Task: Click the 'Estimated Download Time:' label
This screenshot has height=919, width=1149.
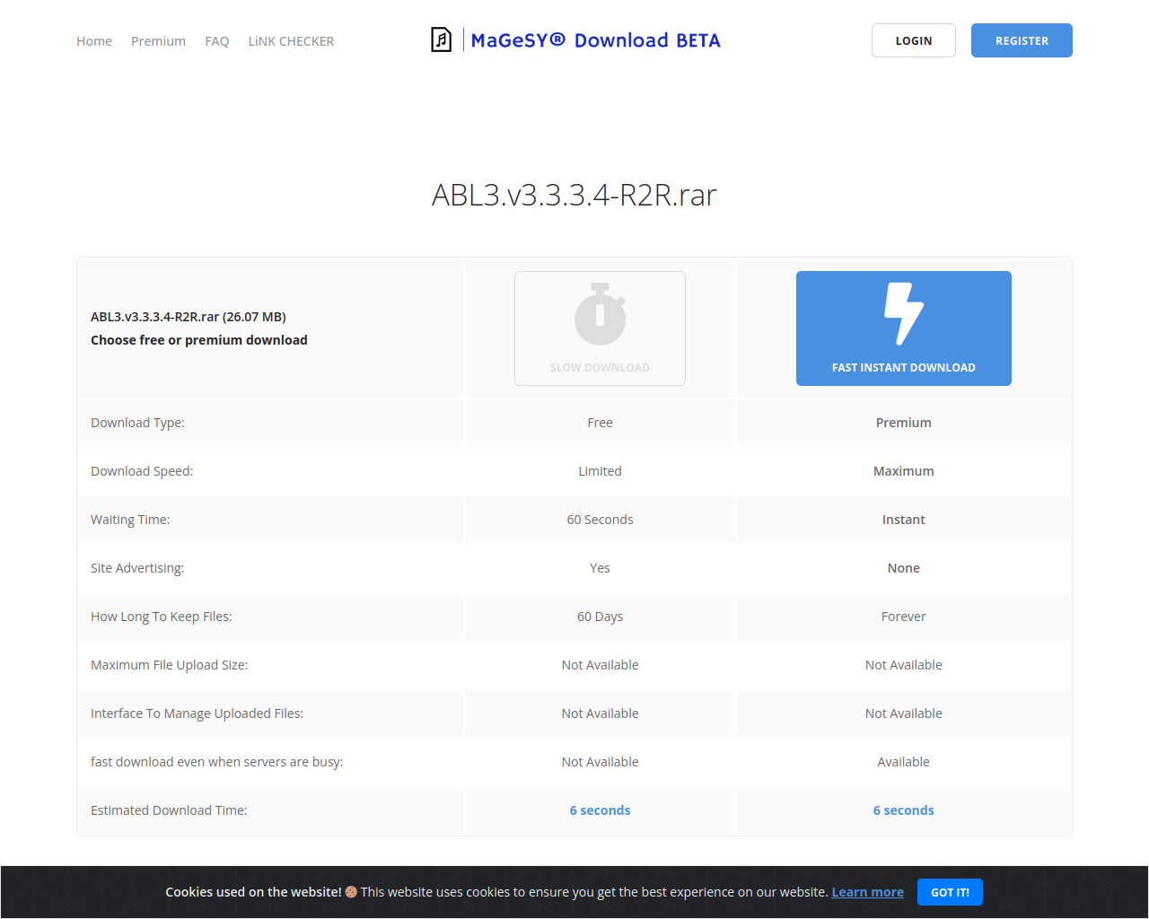Action: [x=169, y=810]
